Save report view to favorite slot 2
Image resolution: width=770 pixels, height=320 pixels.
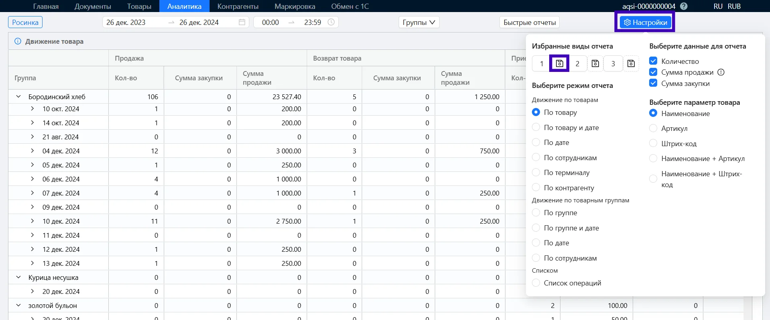(595, 63)
